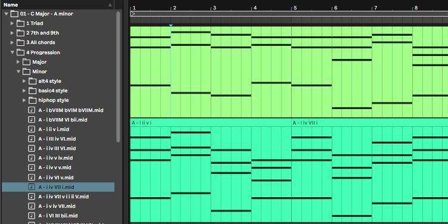Image resolution: width=448 pixels, height=224 pixels.
Task: Select file name A - i bVIIM bVIM bVIIM.mid
Action: (x=71, y=110)
